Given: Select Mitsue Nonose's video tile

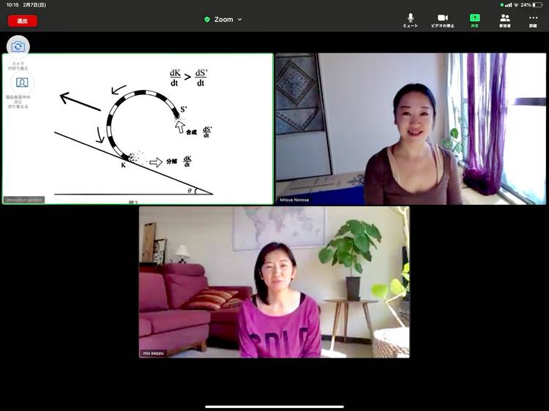Looking at the screenshot, I should tap(411, 128).
